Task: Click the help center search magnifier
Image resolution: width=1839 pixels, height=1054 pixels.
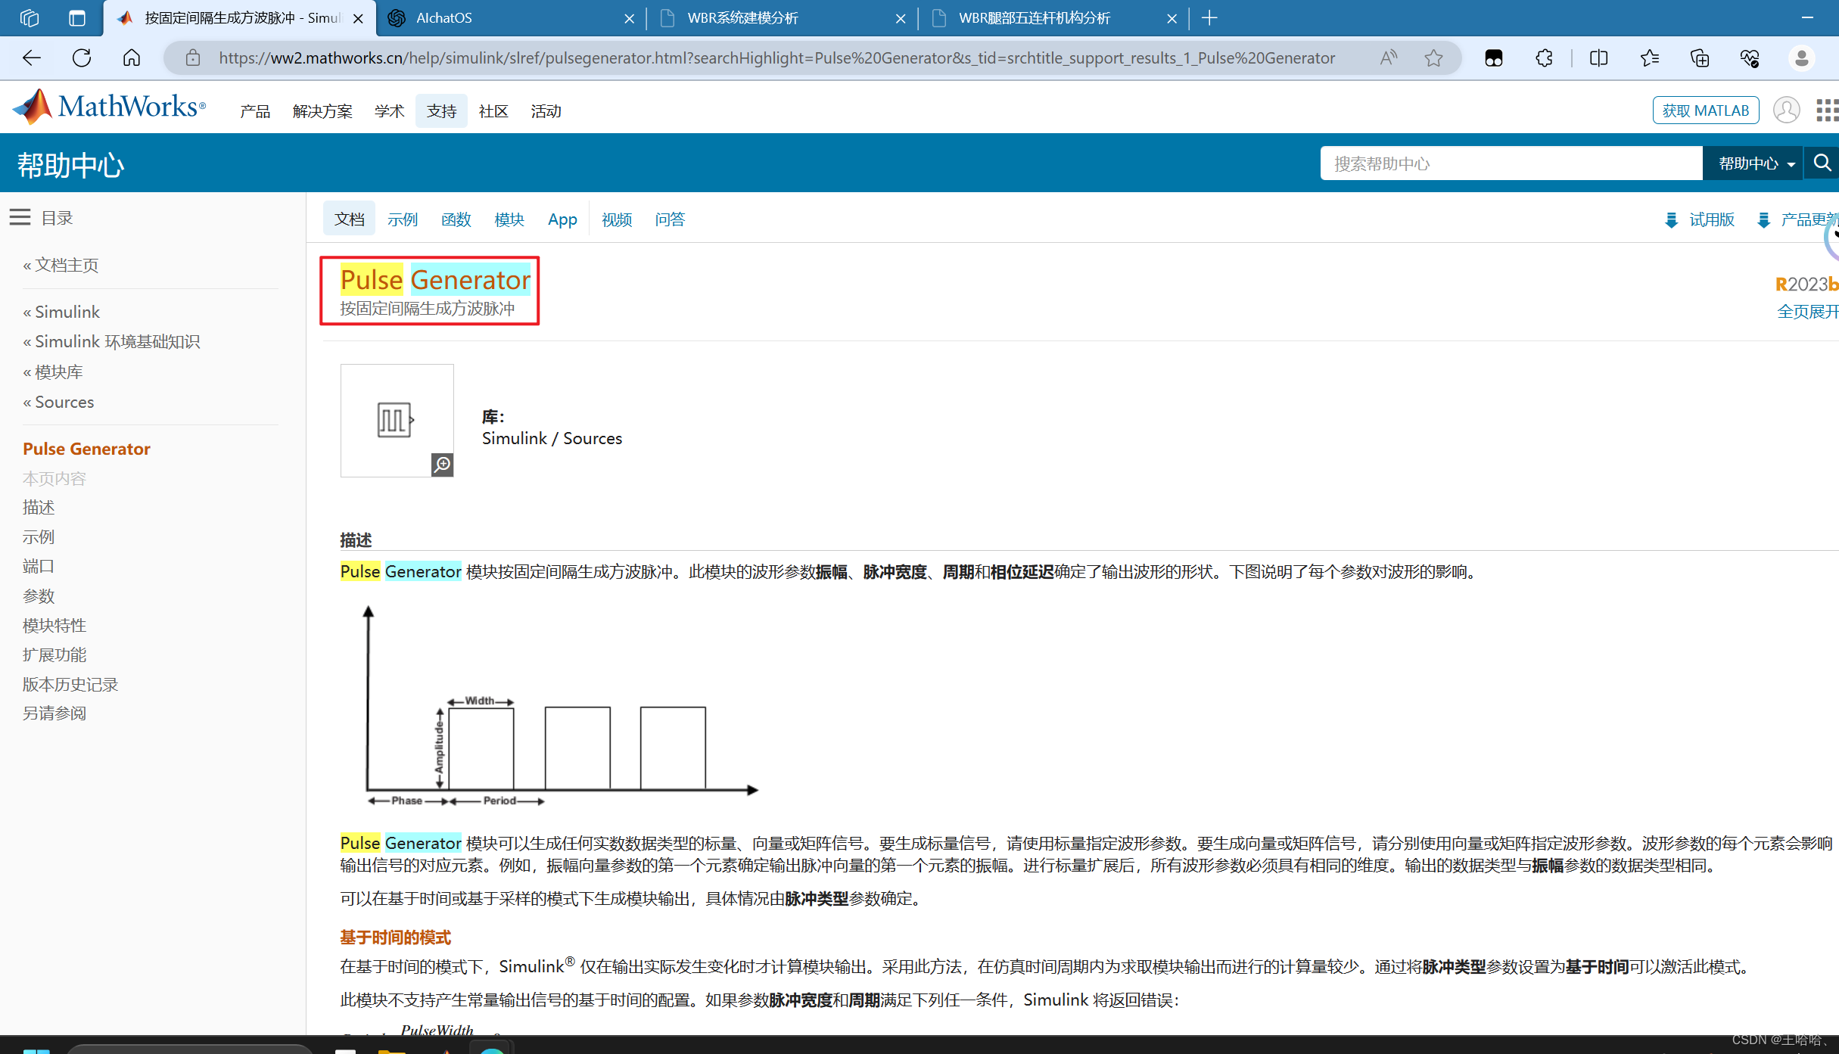Action: tap(1822, 163)
